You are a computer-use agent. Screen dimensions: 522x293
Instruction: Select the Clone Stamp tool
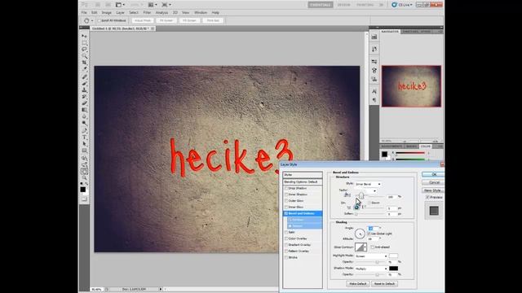coord(84,90)
